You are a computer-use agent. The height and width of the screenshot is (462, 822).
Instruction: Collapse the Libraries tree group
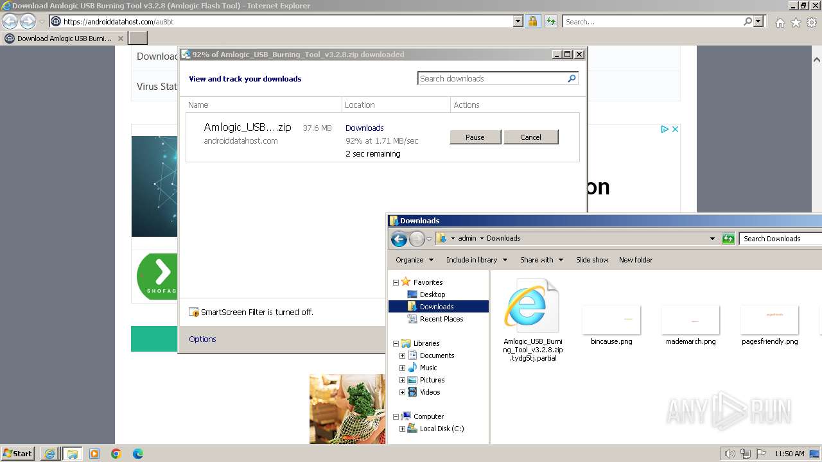pos(396,343)
